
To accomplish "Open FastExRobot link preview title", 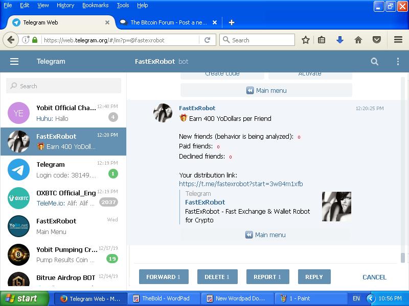I will (205, 202).
